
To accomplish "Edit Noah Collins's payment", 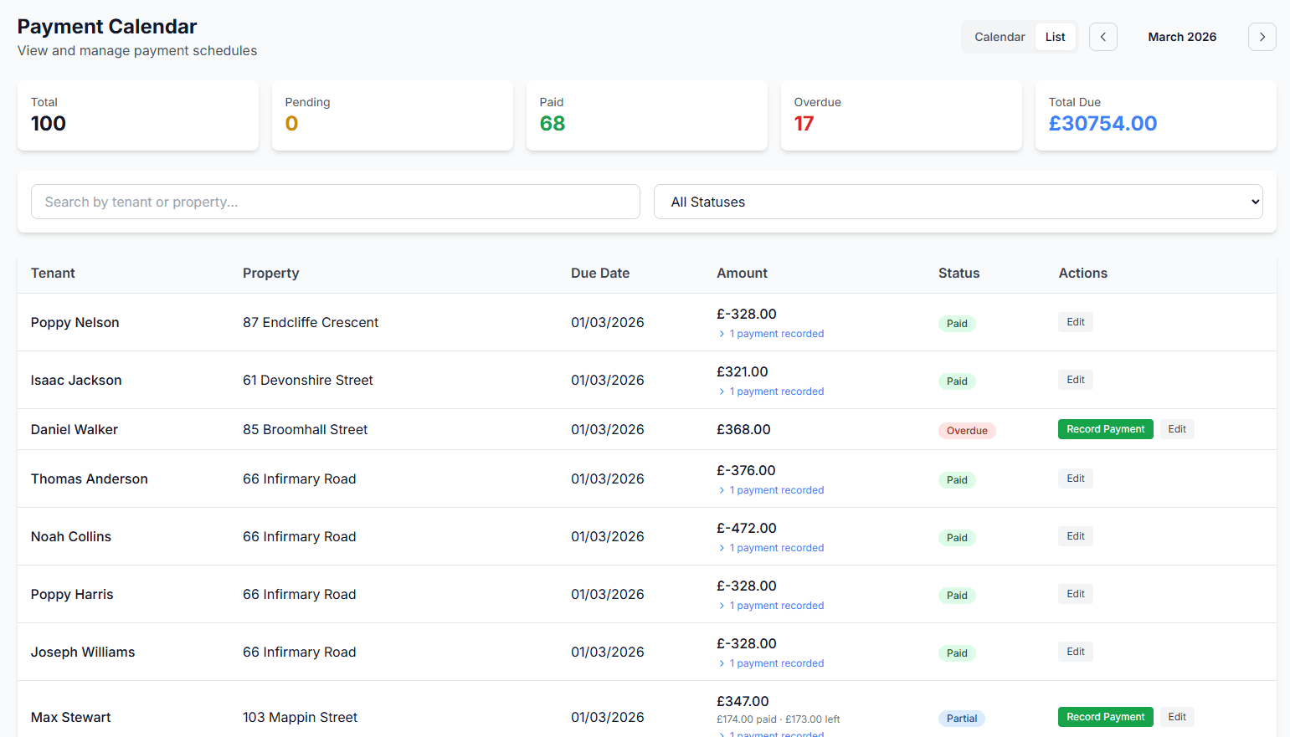I will 1076,536.
